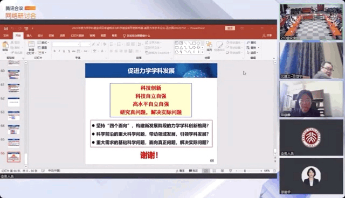Click the Copy icon in the clipboard group

click(x=12, y=47)
